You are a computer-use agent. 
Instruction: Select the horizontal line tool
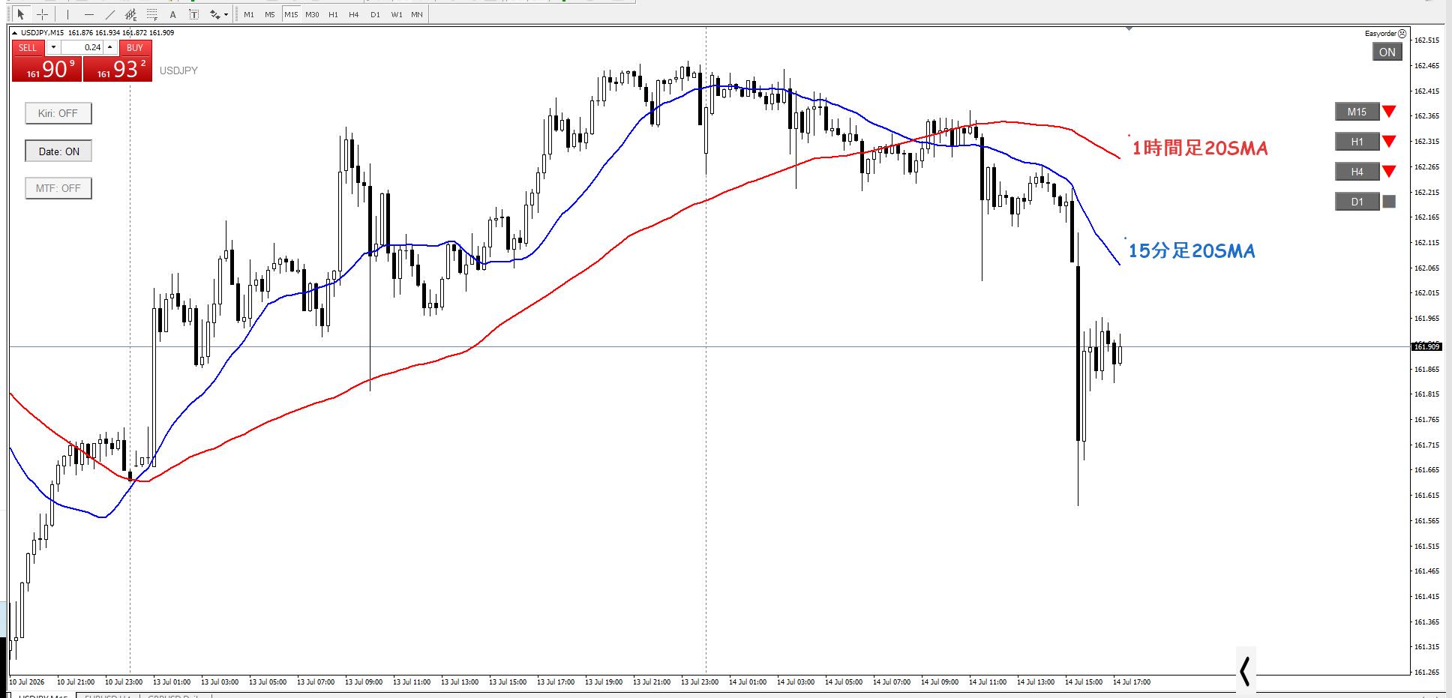pos(89,14)
